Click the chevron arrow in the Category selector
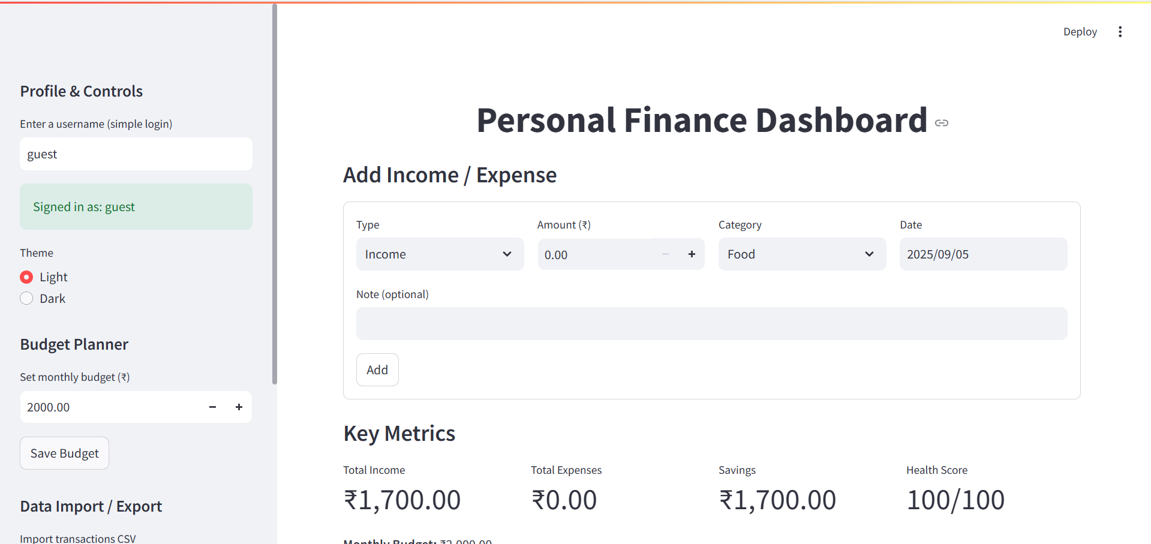The height and width of the screenshot is (544, 1151). tap(869, 254)
